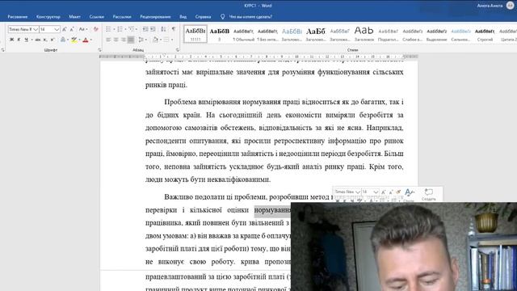Open the Ссылки tab

pyautogui.click(x=97, y=16)
